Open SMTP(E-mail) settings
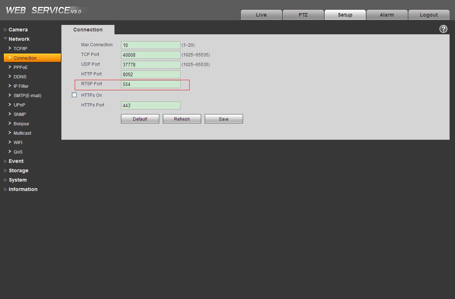Image resolution: width=455 pixels, height=299 pixels. (27, 95)
